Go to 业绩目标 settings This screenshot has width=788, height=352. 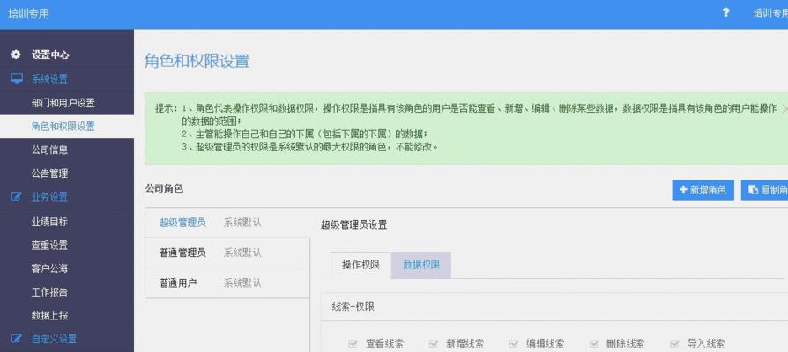pyautogui.click(x=49, y=221)
